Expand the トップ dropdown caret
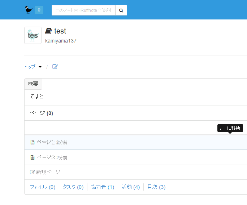 pyautogui.click(x=40, y=67)
